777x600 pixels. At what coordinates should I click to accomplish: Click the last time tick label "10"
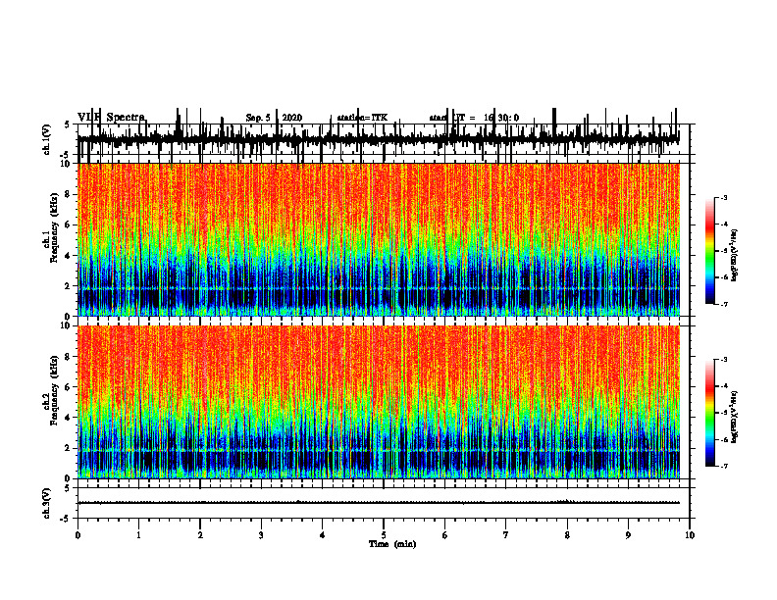click(690, 535)
